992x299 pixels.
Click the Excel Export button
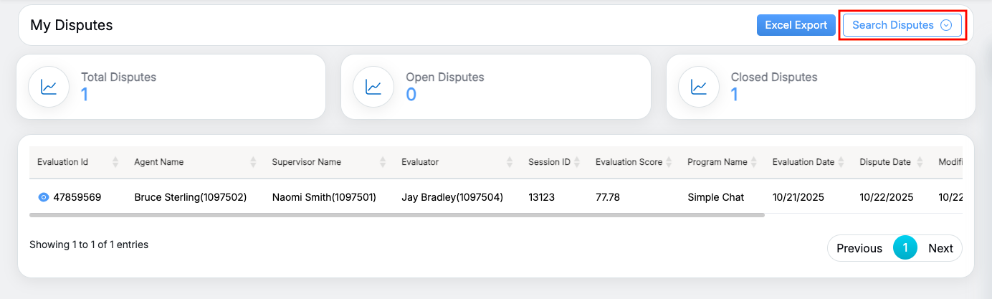796,25
